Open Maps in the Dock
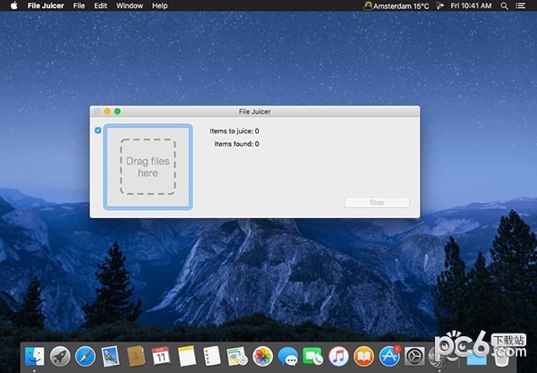The image size is (537, 373). point(237,356)
